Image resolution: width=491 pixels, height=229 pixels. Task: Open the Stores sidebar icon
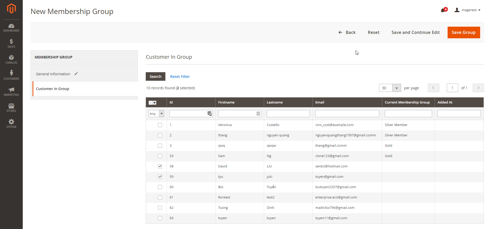(x=11, y=108)
